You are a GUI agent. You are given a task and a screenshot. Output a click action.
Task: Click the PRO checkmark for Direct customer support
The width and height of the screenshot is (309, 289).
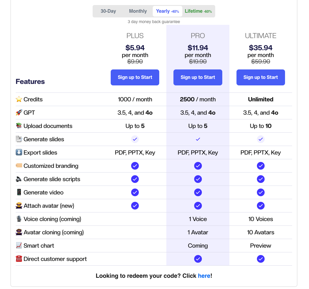coord(198,259)
